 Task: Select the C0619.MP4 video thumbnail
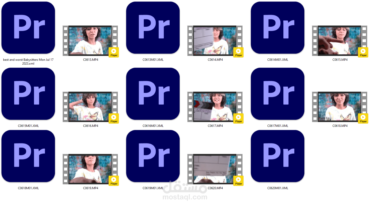point(90,169)
